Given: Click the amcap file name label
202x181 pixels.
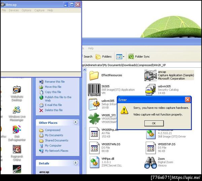Looking at the screenshot, I should click(x=162, y=72).
